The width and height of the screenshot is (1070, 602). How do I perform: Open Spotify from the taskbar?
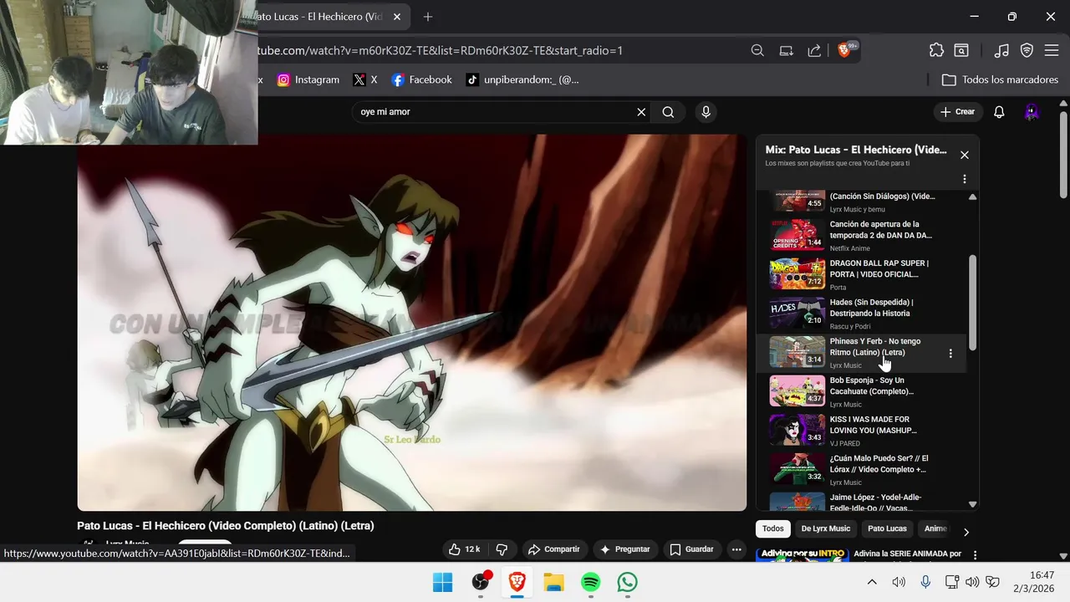pyautogui.click(x=591, y=582)
